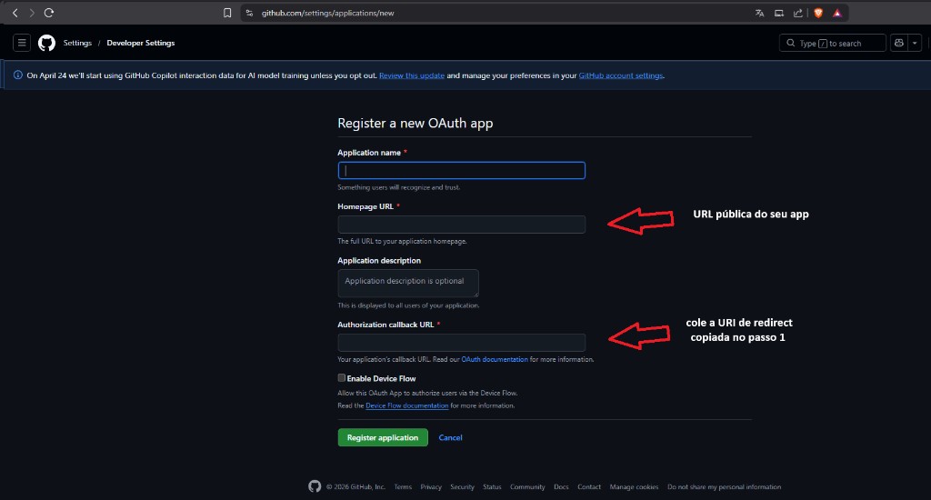Focus the Application name field

click(461, 170)
